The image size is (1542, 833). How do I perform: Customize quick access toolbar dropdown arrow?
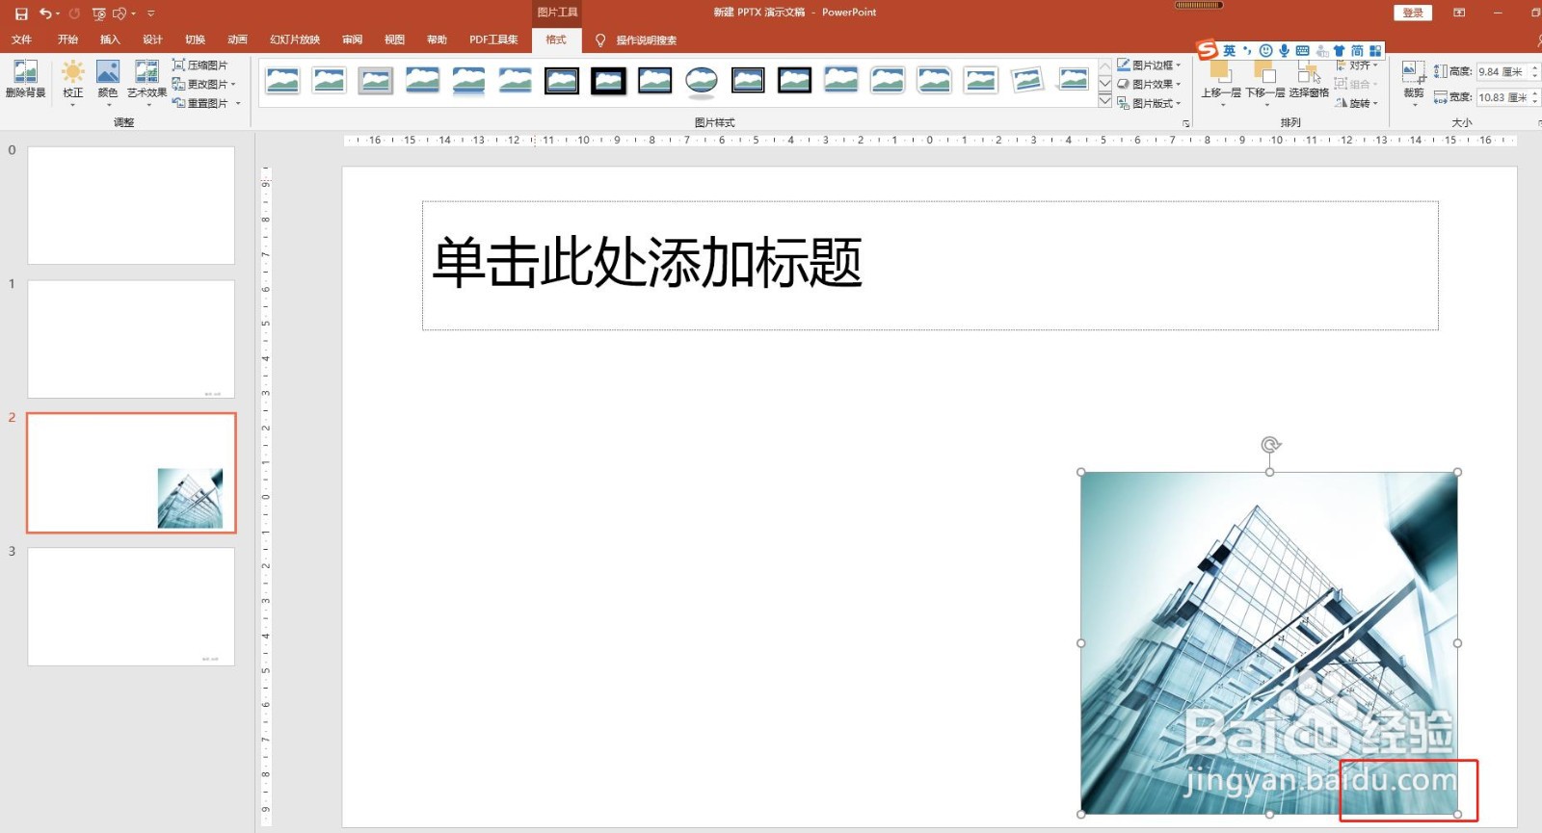point(151,13)
